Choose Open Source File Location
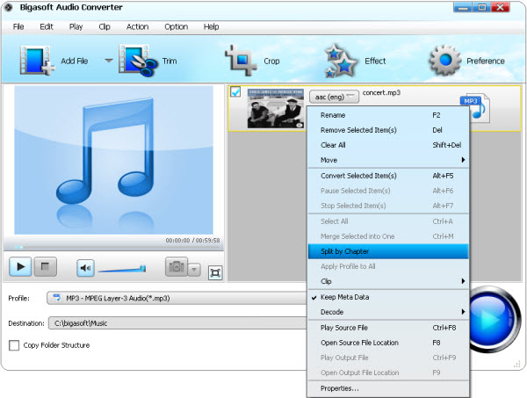 pyautogui.click(x=388, y=343)
